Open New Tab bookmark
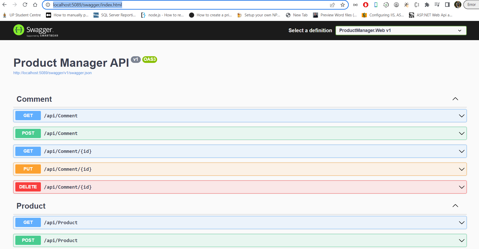 (x=297, y=15)
